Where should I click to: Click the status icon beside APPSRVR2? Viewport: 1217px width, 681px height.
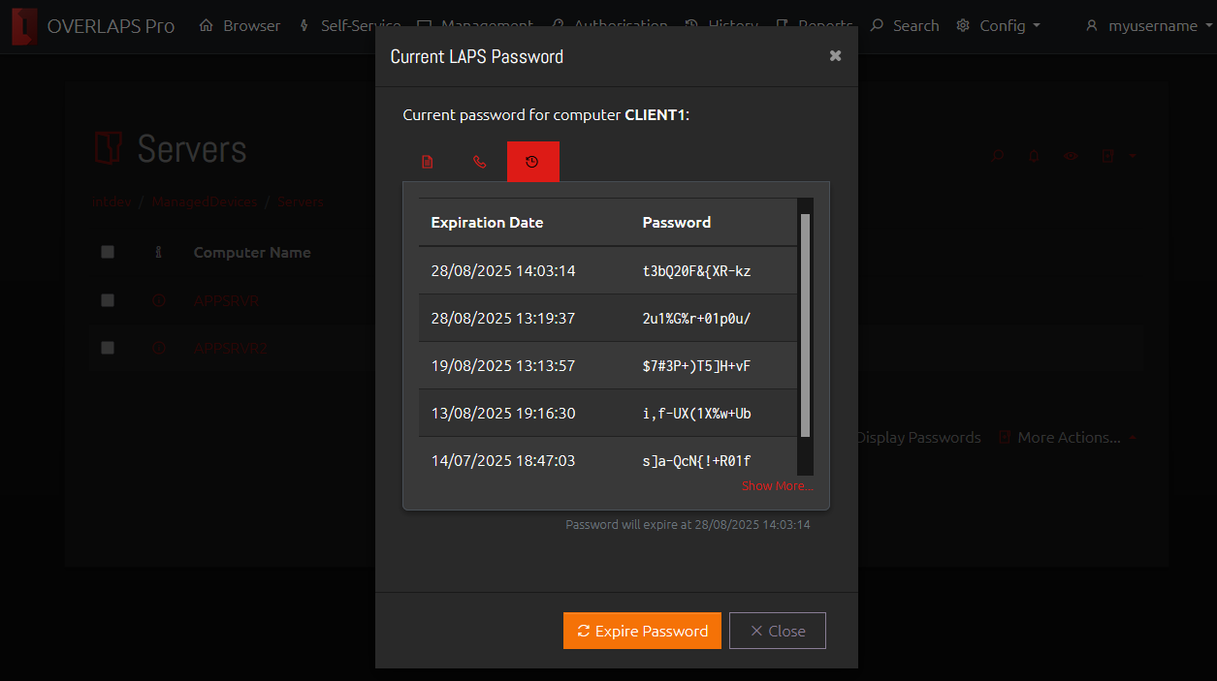[x=159, y=348]
